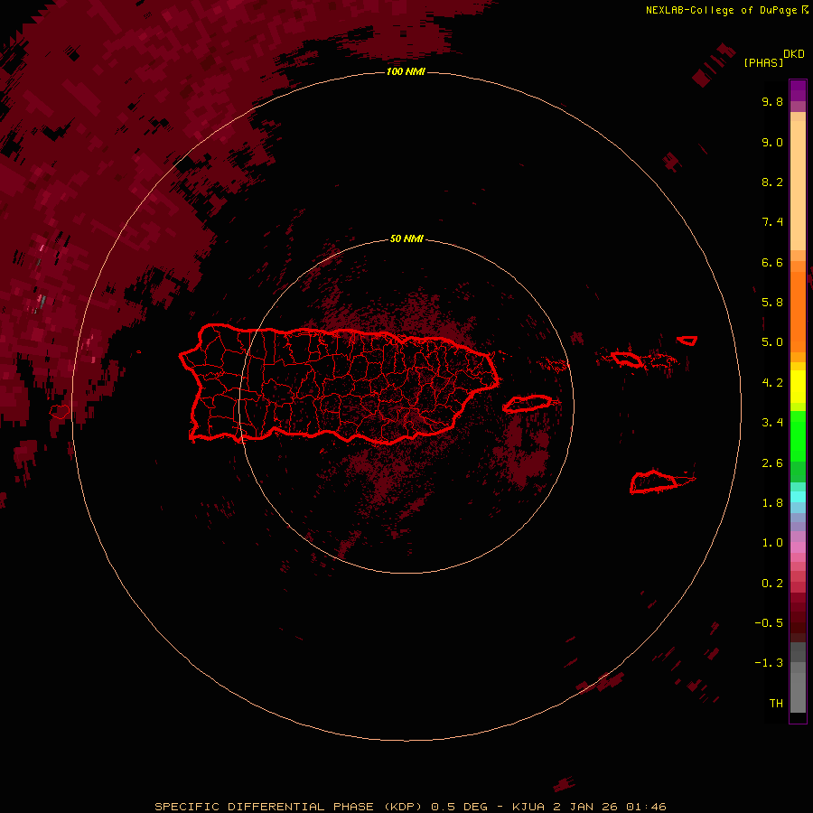Viewport: 813px width, 813px height.
Task: Click the 0.5 DEG elevation text
Action: pos(460,807)
